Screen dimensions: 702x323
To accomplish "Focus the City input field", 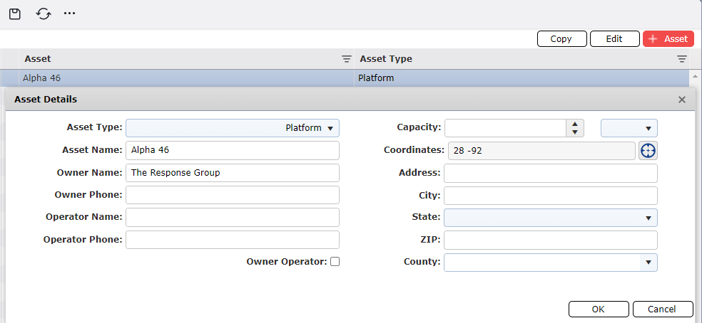I will coord(551,196).
